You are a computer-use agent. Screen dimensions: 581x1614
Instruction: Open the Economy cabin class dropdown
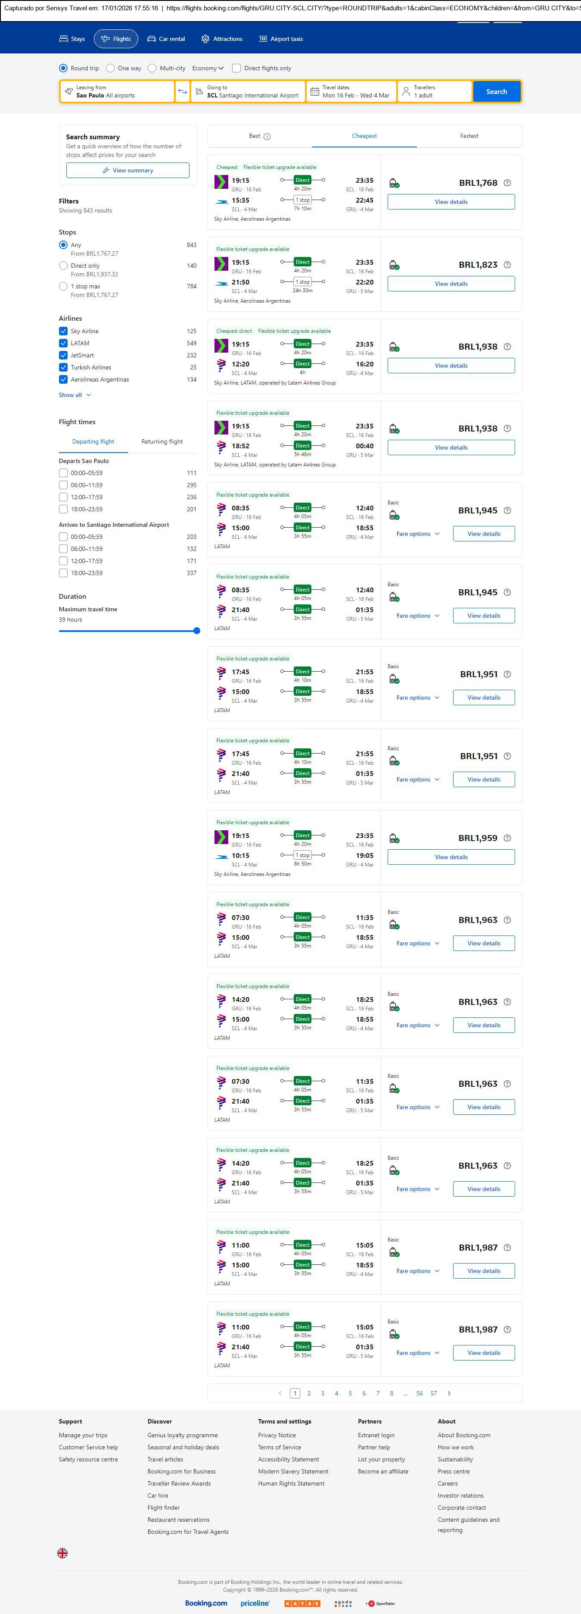[x=208, y=68]
